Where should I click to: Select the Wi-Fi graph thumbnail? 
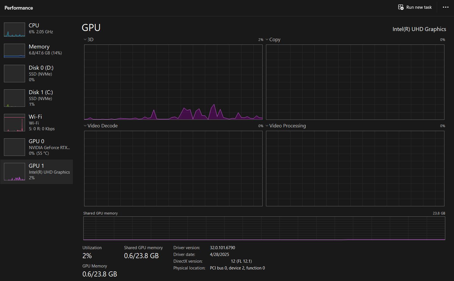14,123
